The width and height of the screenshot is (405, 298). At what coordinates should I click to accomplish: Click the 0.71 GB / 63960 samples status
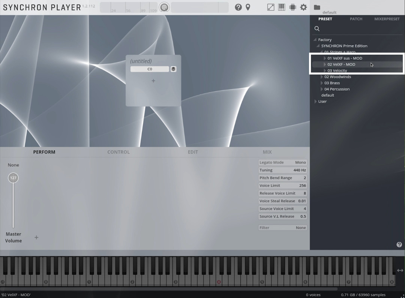coord(363,295)
